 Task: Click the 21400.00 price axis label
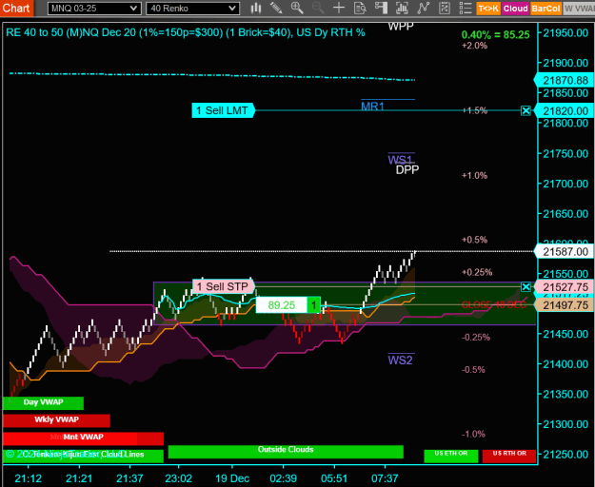565,364
